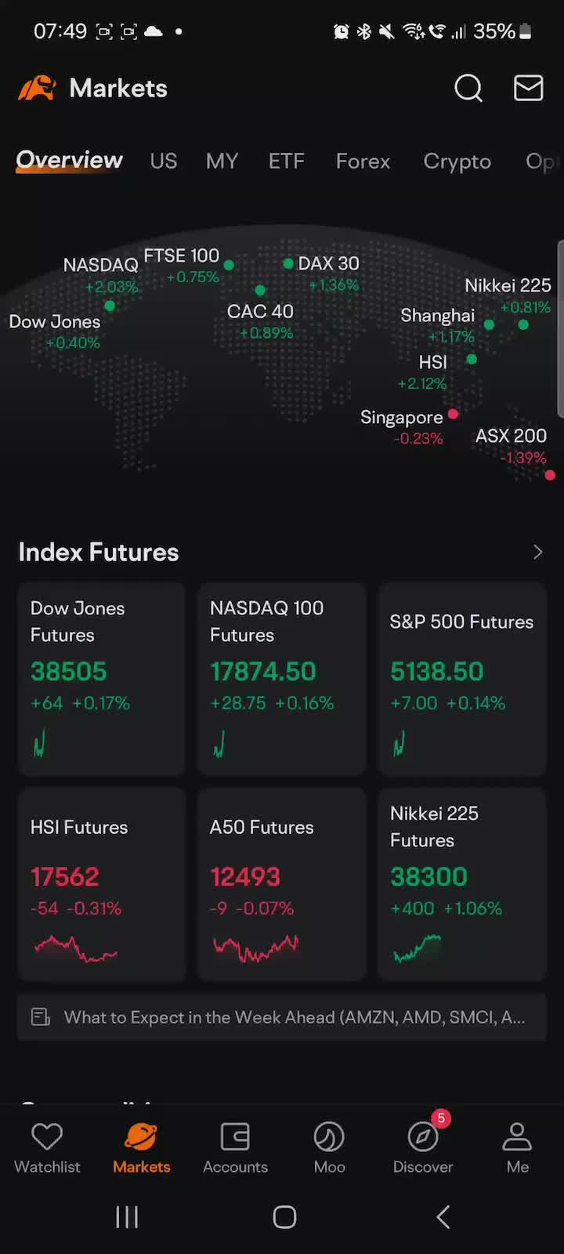Go to the Me profile icon

click(x=517, y=1137)
